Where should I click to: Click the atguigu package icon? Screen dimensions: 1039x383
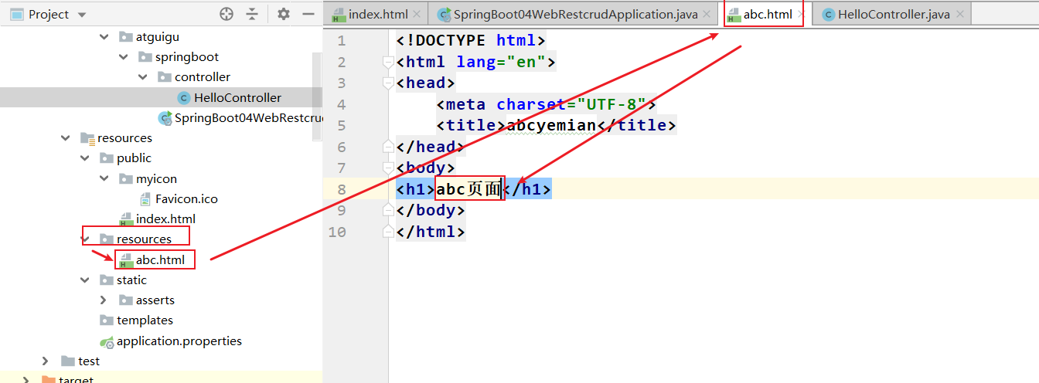pos(125,36)
